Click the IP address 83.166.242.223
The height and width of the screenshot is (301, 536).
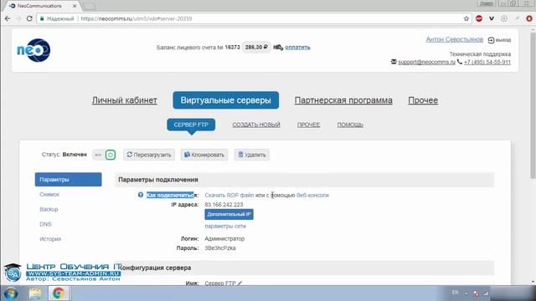click(224, 205)
